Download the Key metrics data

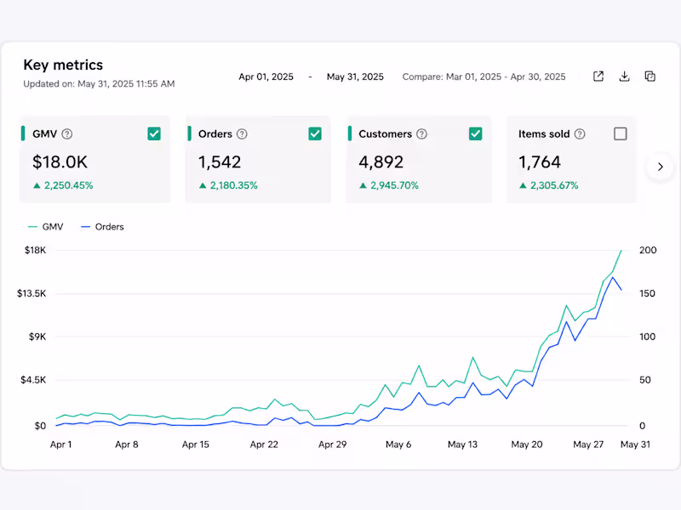[624, 76]
